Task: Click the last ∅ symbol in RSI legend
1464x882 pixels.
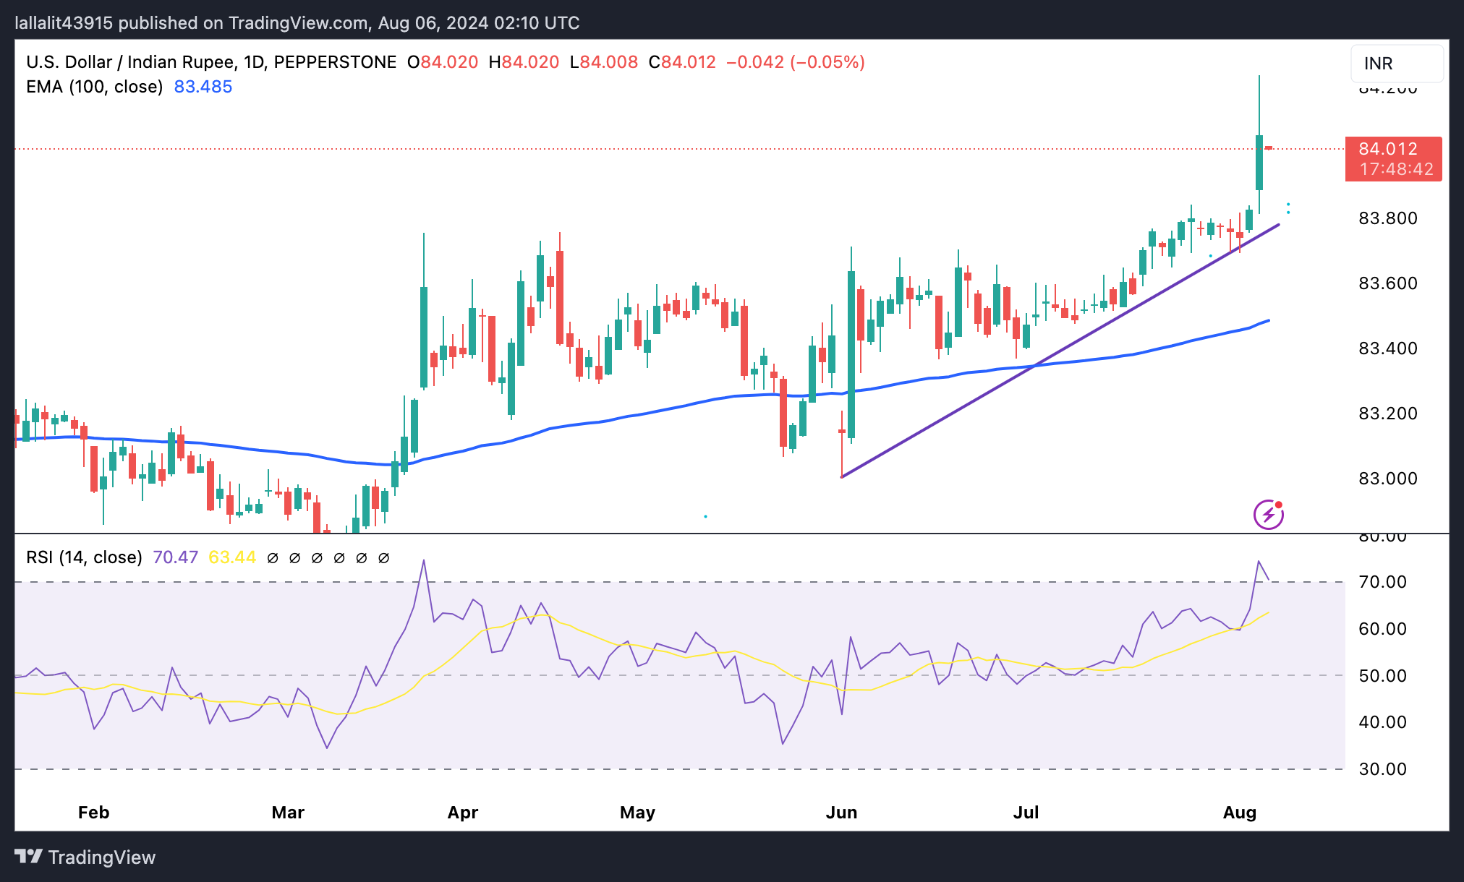Action: pyautogui.click(x=384, y=558)
